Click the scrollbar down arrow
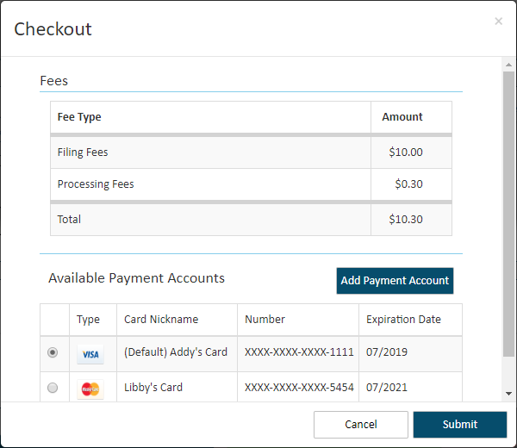517x448 pixels. pos(508,394)
